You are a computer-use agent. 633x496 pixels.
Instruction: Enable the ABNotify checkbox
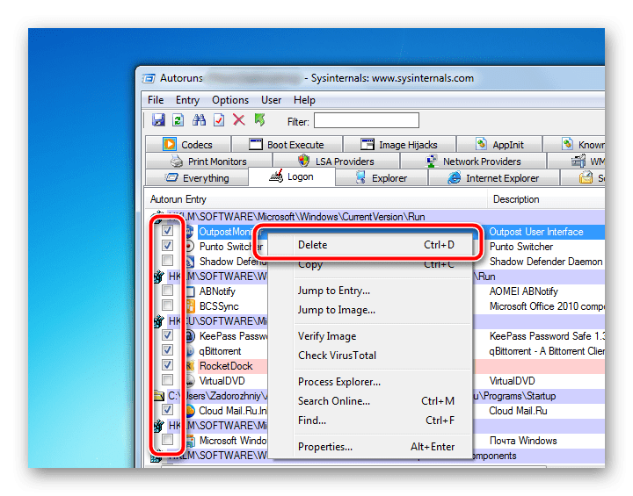coord(167,291)
